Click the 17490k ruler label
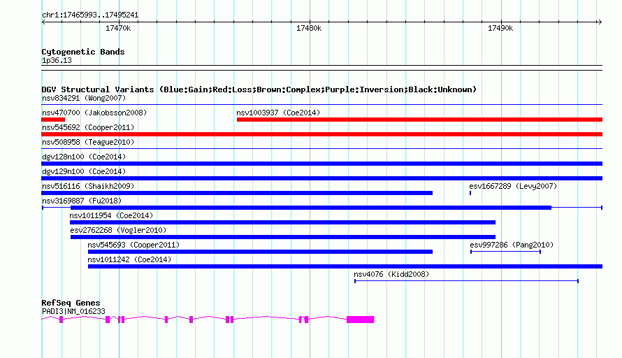This screenshot has height=358, width=622. pos(500,28)
